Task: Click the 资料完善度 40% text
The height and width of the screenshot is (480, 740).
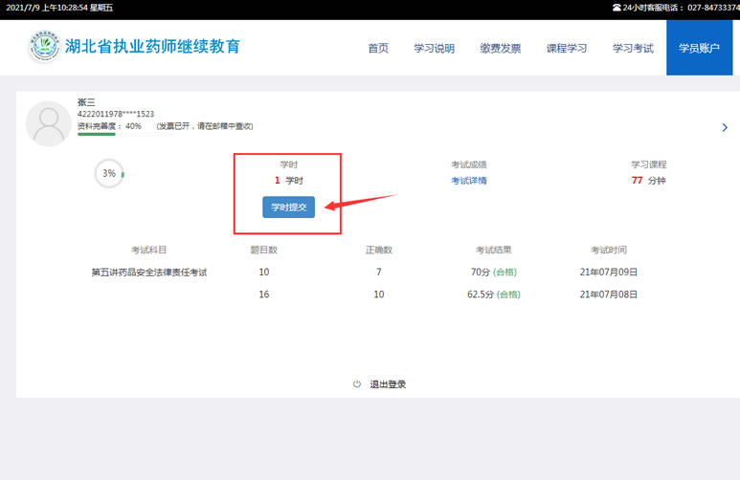Action: (x=109, y=126)
